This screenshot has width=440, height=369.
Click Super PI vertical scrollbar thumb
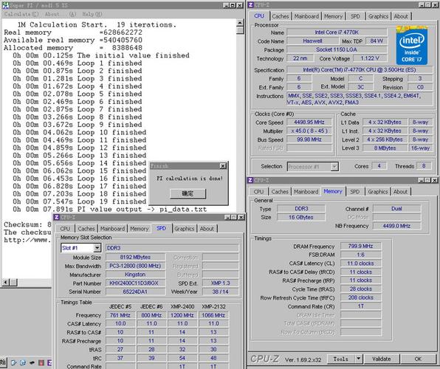click(240, 30)
